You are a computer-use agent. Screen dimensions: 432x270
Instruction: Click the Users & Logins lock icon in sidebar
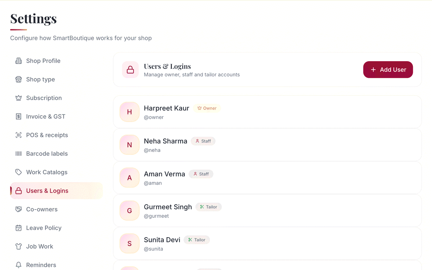18,191
